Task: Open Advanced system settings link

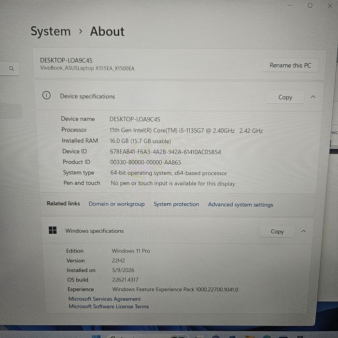Action: pos(240,205)
